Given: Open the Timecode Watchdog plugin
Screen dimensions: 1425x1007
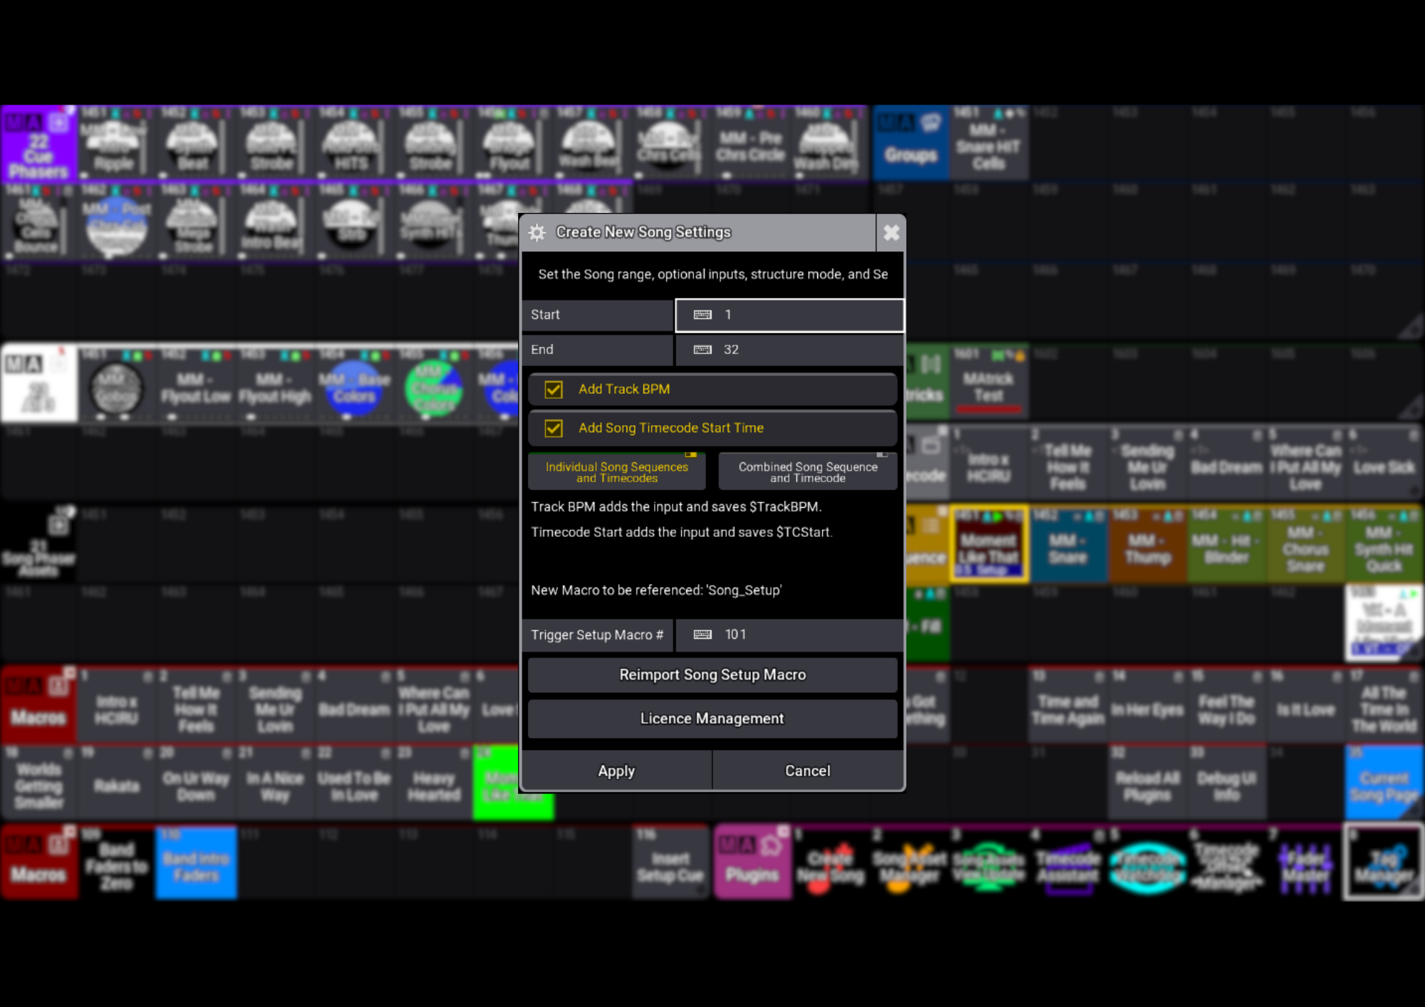Looking at the screenshot, I should click(1147, 864).
